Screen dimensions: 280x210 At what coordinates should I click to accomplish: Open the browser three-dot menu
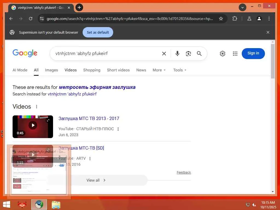269,19
